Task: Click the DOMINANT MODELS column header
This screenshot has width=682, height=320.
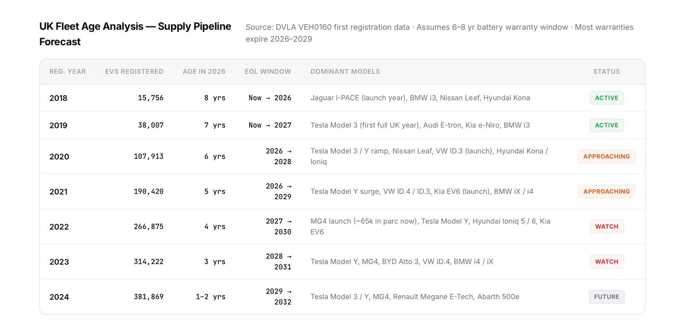Action: click(x=345, y=72)
